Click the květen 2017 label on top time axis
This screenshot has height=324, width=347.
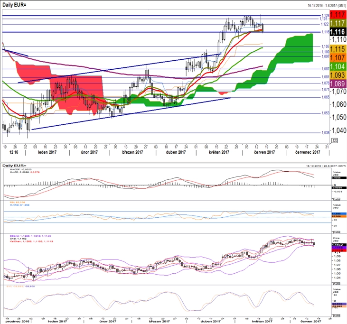219,152
